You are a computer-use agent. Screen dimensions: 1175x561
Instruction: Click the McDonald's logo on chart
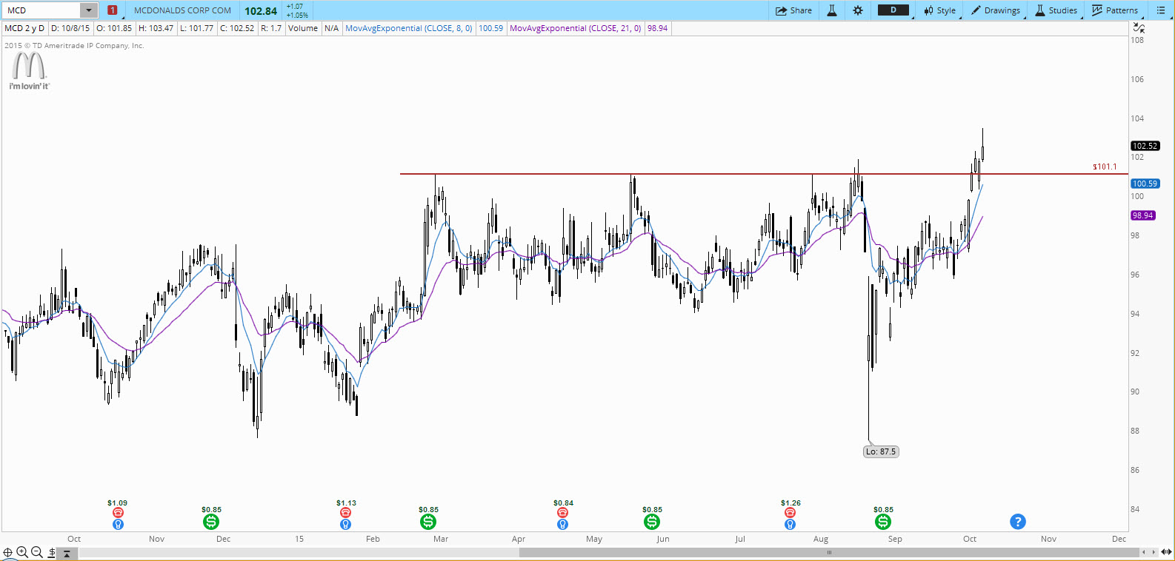click(x=29, y=71)
